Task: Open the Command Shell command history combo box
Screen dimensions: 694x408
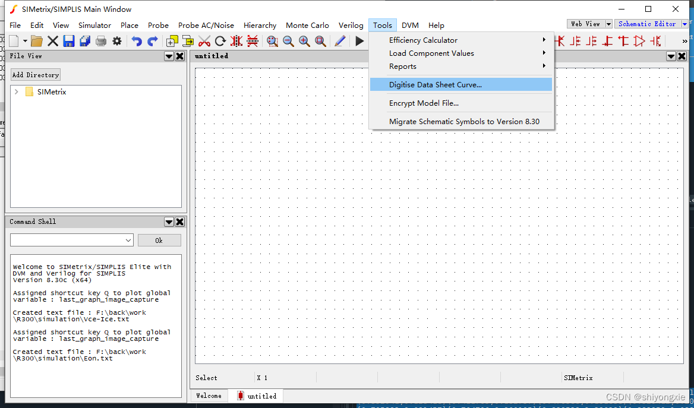Action: 72,241
